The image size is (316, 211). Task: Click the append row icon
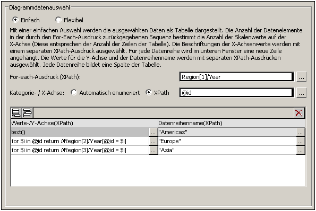pos(16,112)
